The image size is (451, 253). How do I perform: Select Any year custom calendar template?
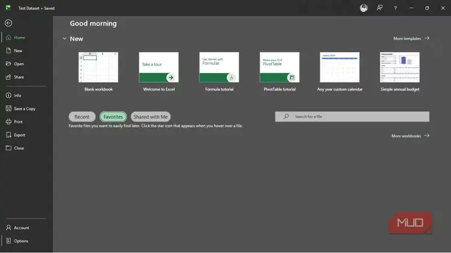pyautogui.click(x=340, y=72)
